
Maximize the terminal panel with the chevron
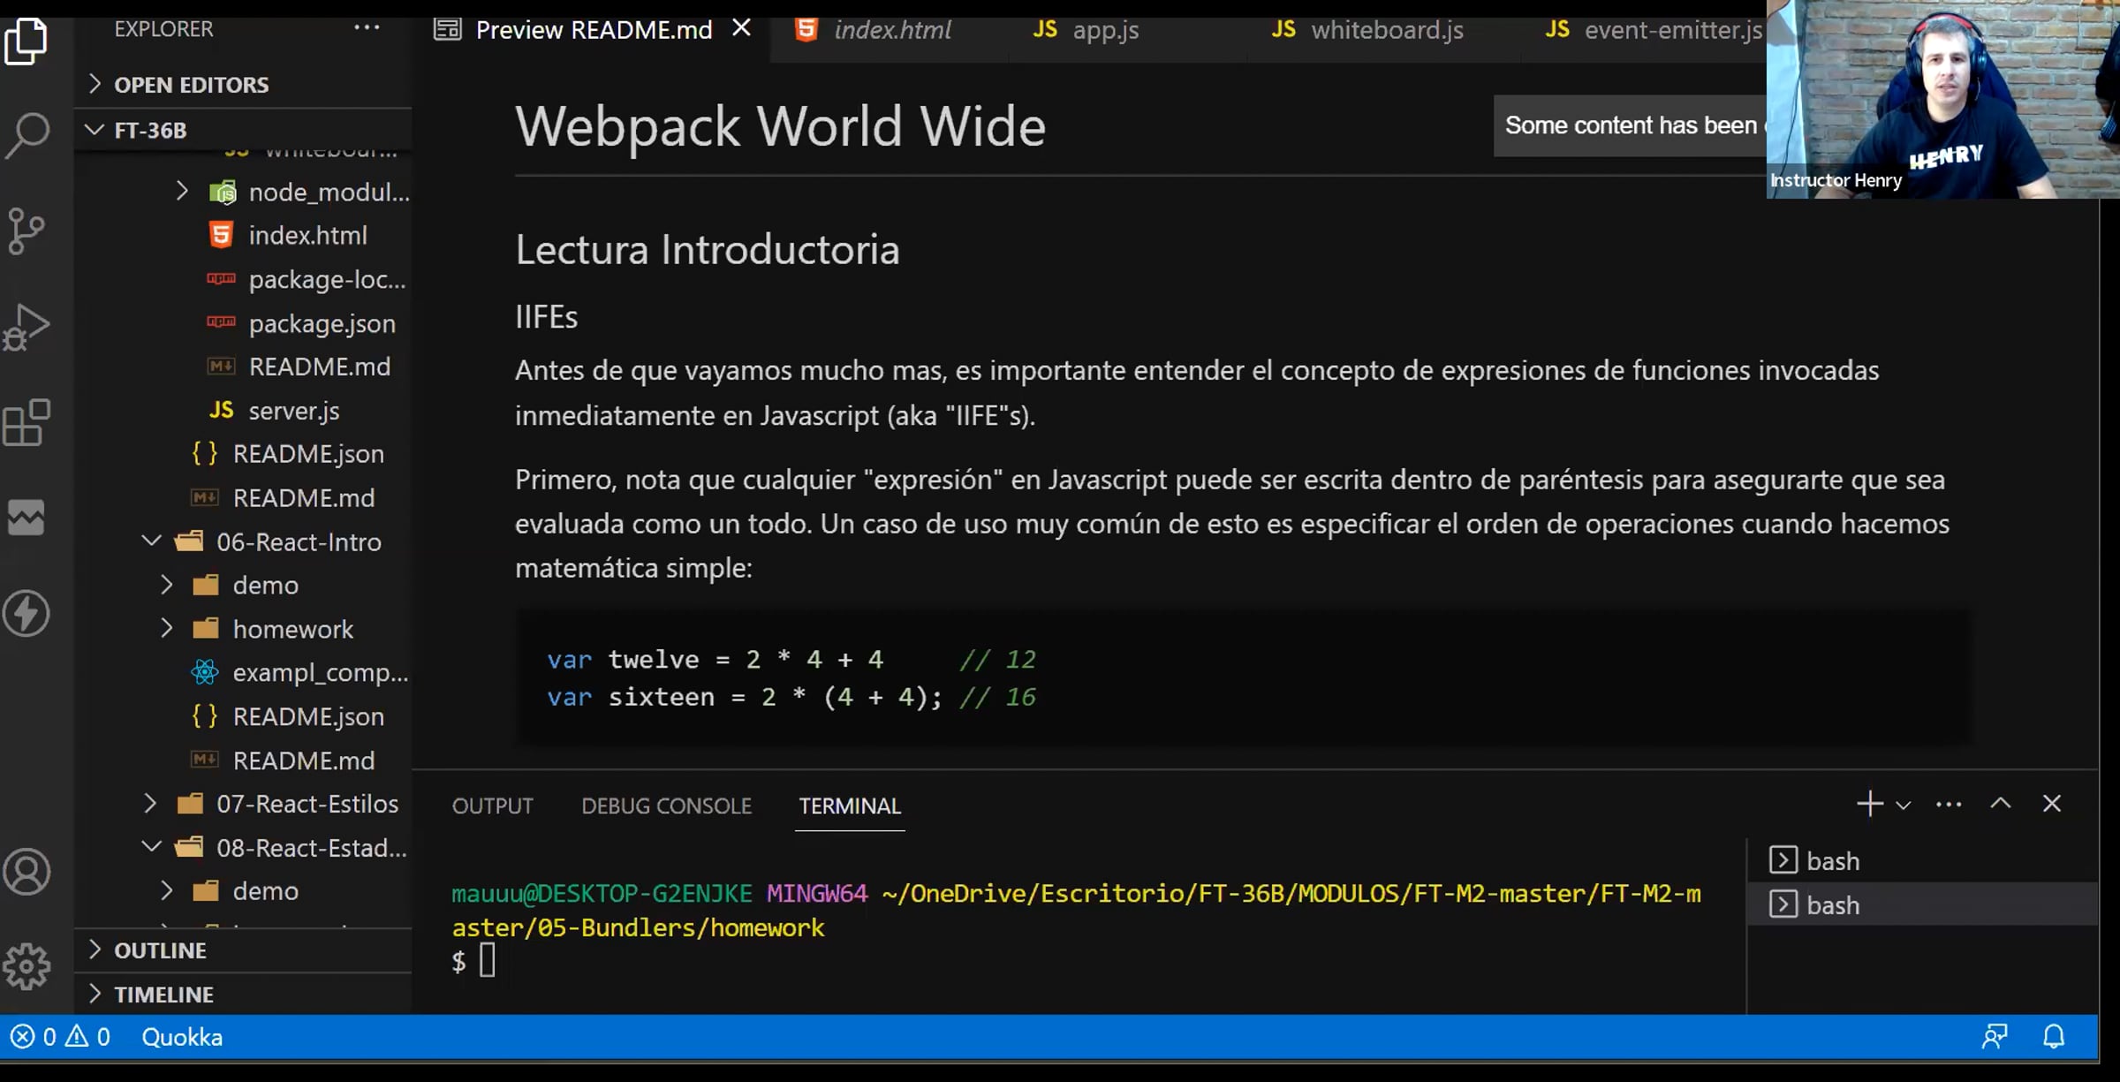(2001, 804)
